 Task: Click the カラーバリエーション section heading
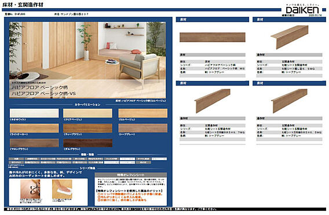87,105
